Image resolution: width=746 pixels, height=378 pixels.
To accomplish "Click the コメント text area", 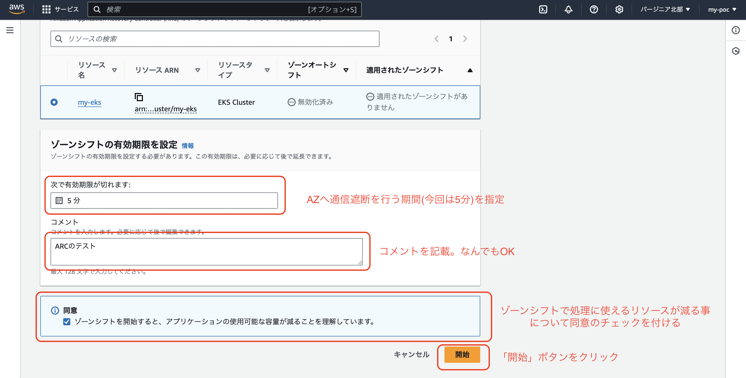I will (x=206, y=251).
